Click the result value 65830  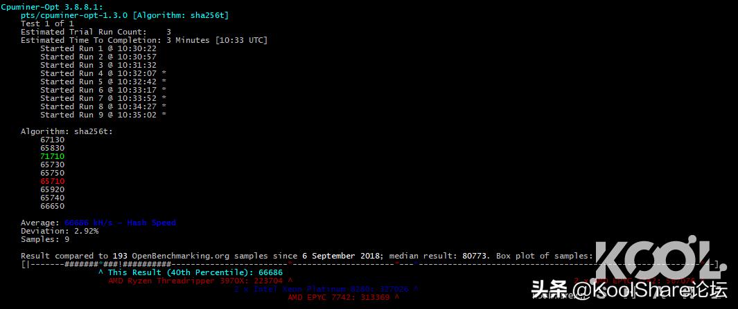pyautogui.click(x=52, y=148)
